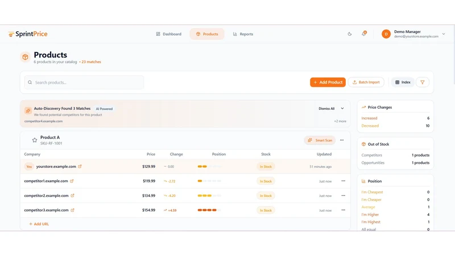
Task: Switch to Index view toggle
Action: point(403,82)
